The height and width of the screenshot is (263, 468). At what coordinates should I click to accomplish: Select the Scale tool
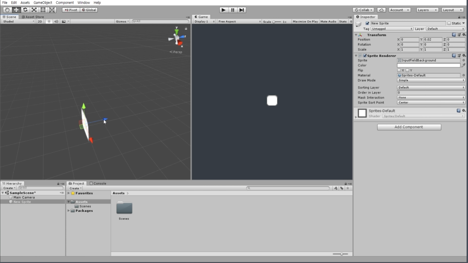point(34,10)
